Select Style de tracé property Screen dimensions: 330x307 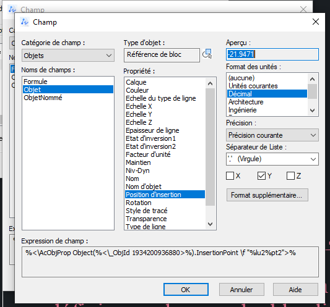pos(165,211)
